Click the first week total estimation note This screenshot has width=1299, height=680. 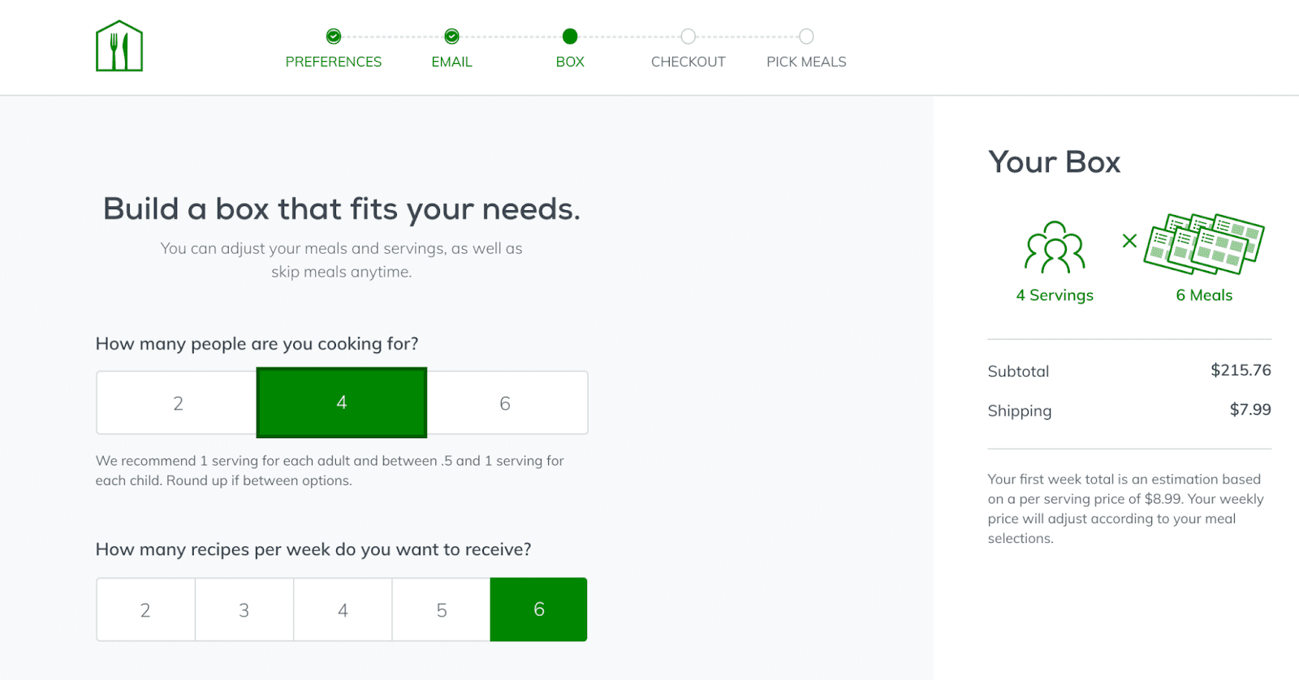click(1126, 509)
